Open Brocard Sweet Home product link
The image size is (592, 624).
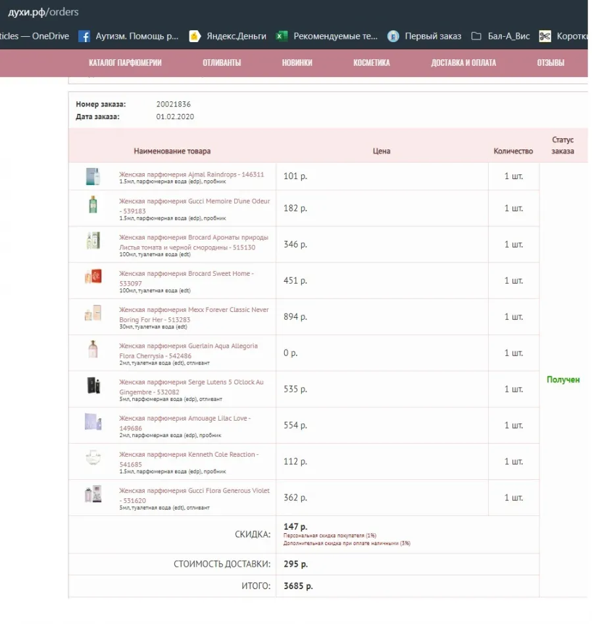click(186, 278)
